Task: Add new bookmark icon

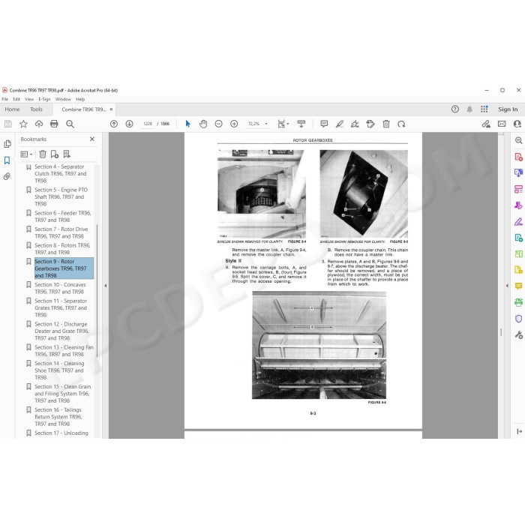Action: coord(55,154)
